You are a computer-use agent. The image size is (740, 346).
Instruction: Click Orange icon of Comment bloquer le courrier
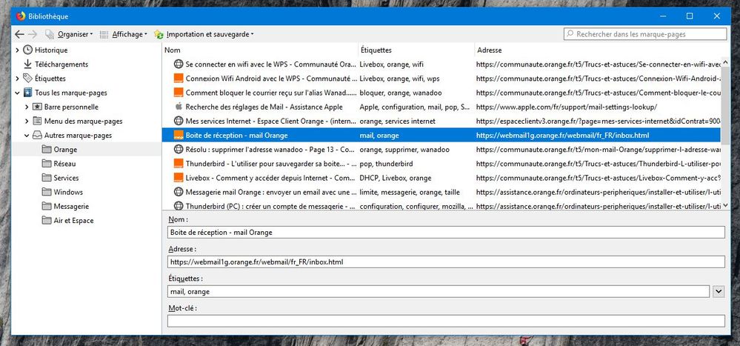pos(179,93)
